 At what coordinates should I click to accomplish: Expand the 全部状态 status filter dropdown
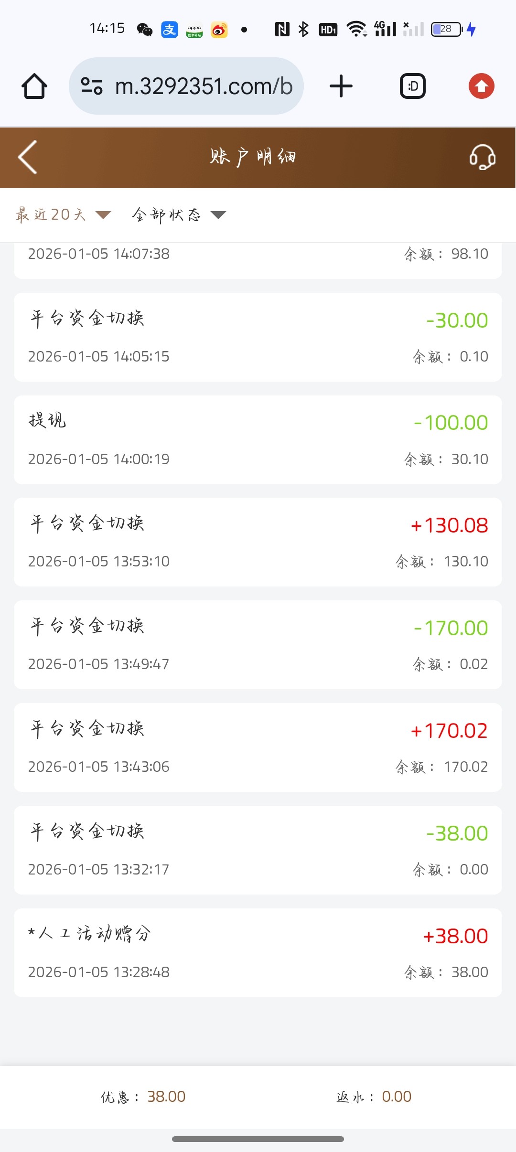pyautogui.click(x=178, y=215)
